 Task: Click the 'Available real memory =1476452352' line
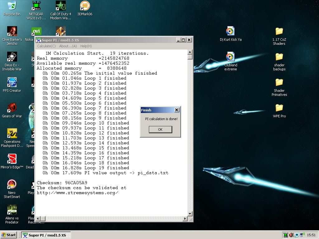click(83, 63)
